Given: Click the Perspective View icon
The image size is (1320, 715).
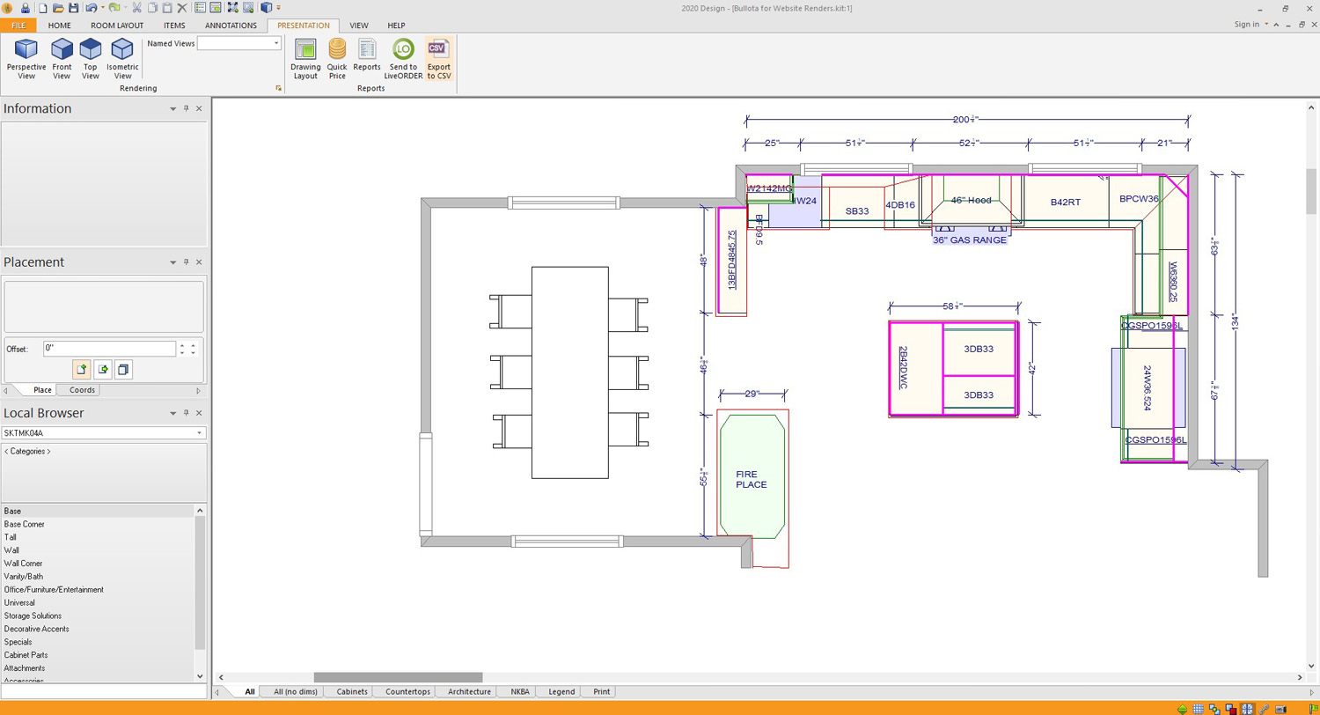Looking at the screenshot, I should point(26,50).
